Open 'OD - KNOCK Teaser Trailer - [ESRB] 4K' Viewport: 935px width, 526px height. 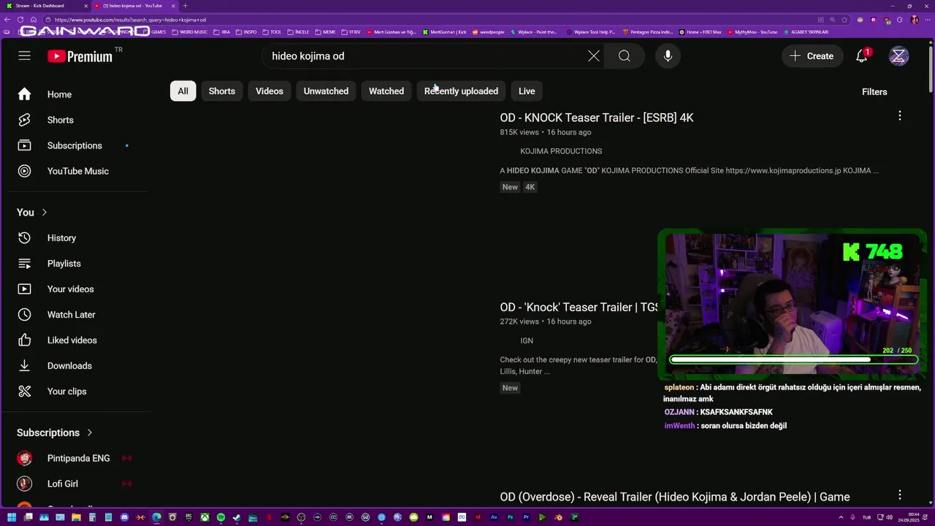point(597,118)
